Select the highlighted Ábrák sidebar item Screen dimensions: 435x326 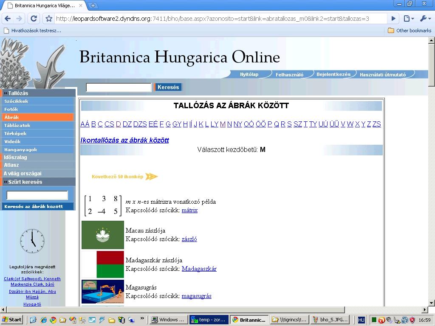point(38,117)
